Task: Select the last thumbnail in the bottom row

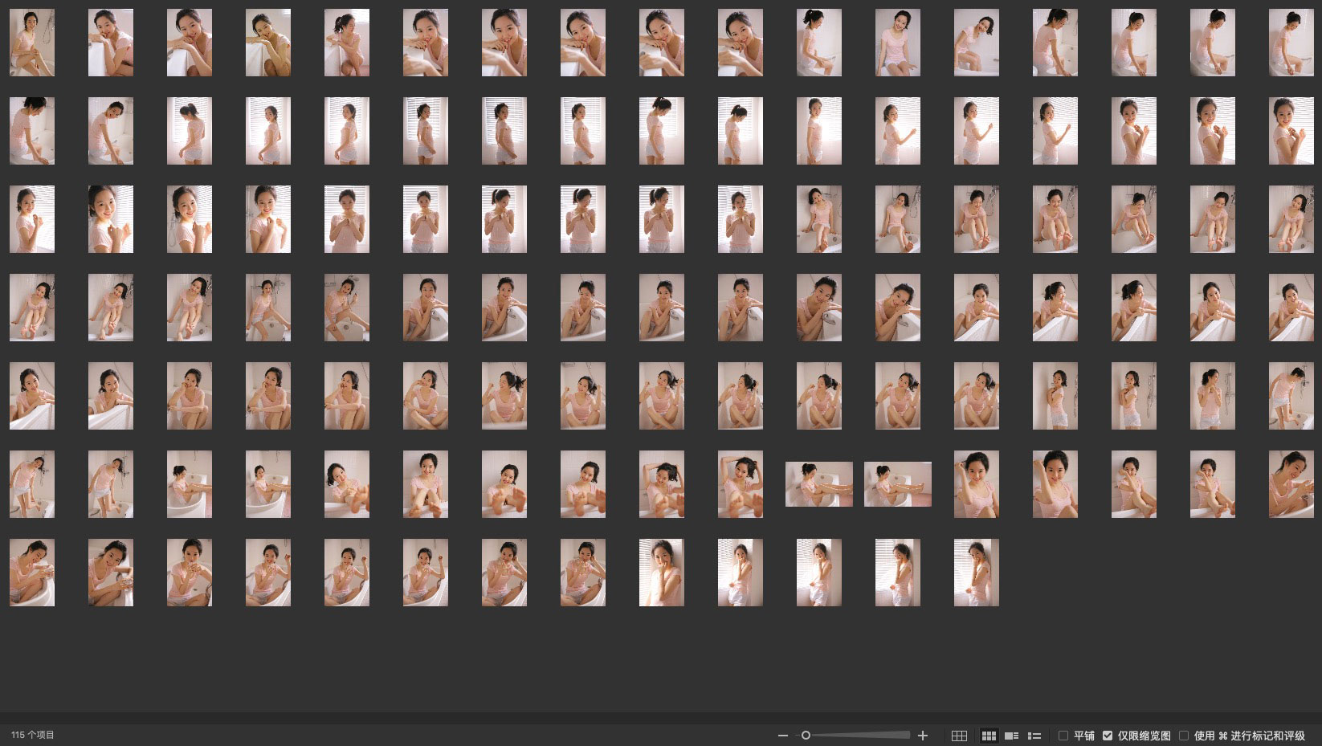Action: tap(977, 573)
